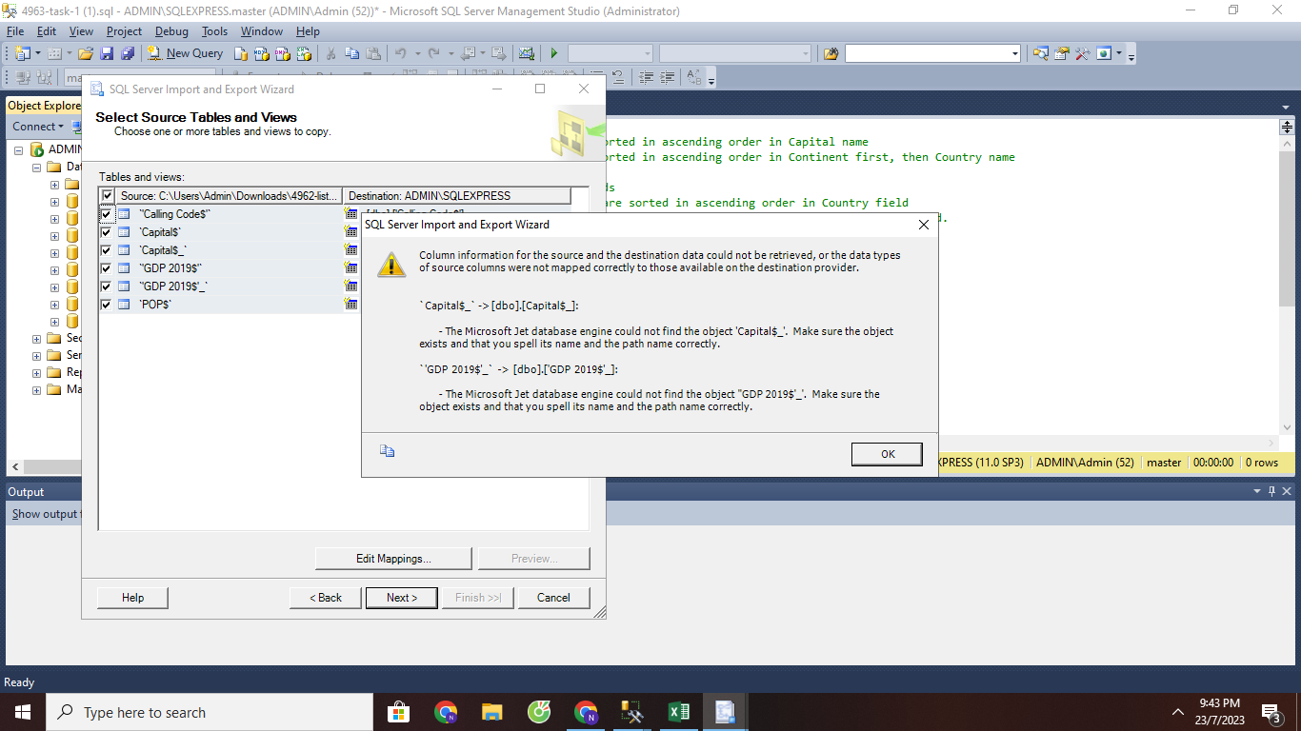Click the Save All icon
1301x731 pixels.
point(127,53)
